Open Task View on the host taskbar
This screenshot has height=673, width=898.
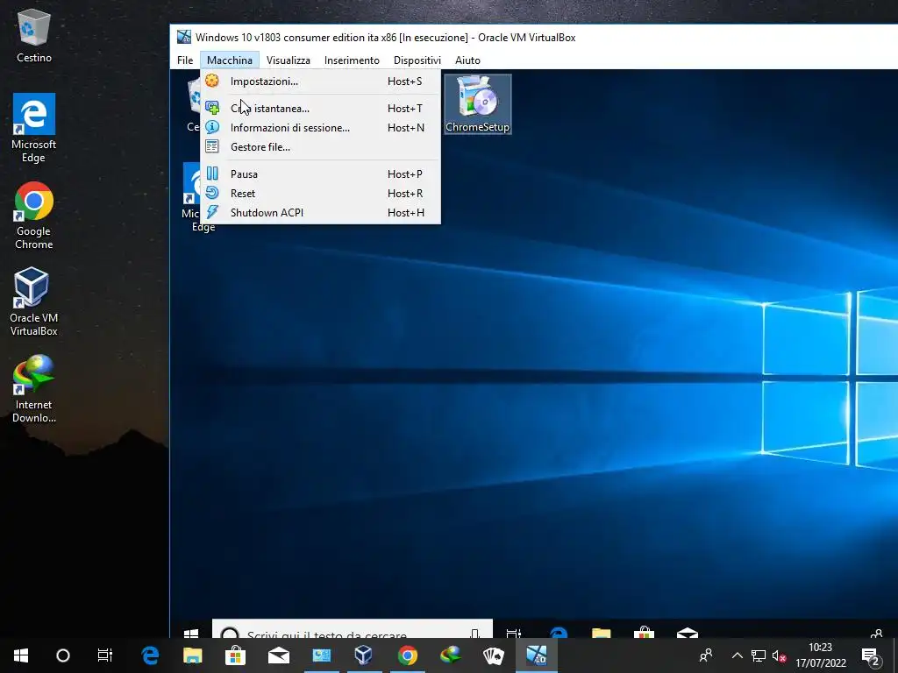coord(105,655)
